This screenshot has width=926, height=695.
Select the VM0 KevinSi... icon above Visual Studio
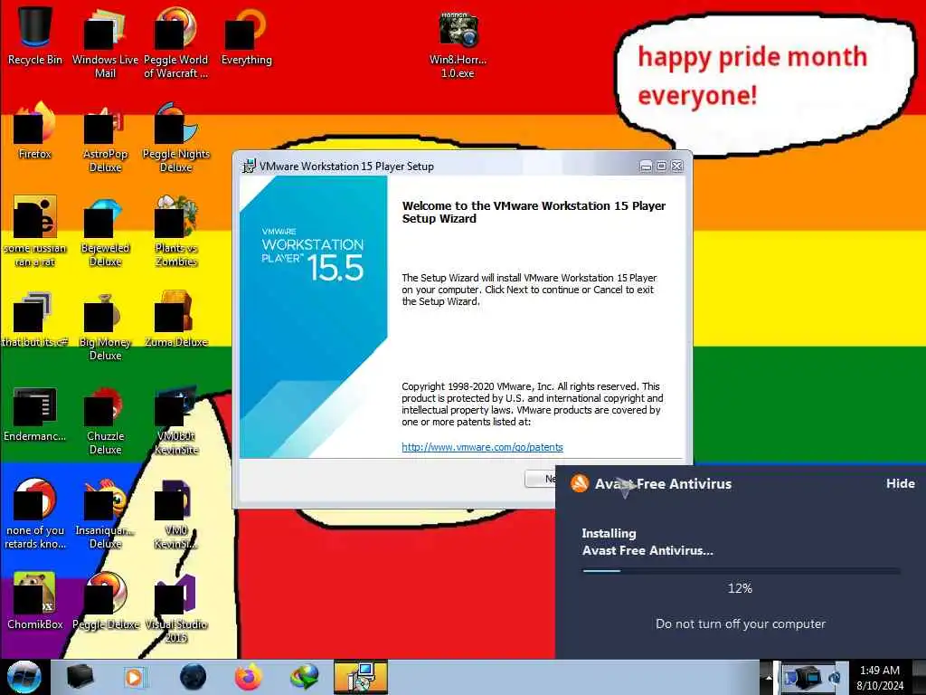[176, 514]
